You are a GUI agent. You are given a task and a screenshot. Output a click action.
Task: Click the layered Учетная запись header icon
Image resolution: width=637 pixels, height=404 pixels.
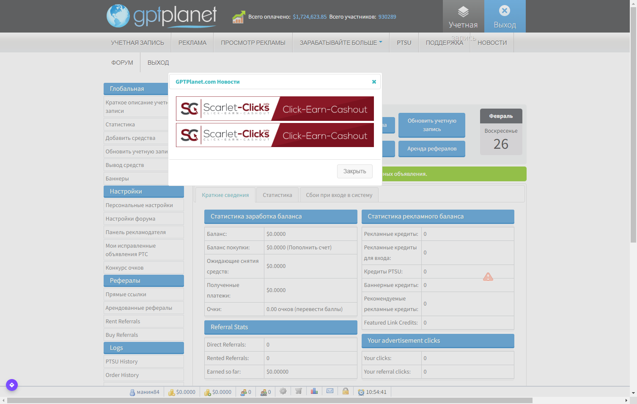tap(463, 11)
